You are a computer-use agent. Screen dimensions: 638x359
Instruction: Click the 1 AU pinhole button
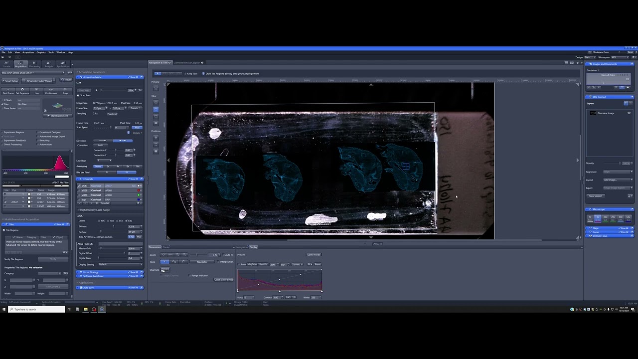pos(131,236)
